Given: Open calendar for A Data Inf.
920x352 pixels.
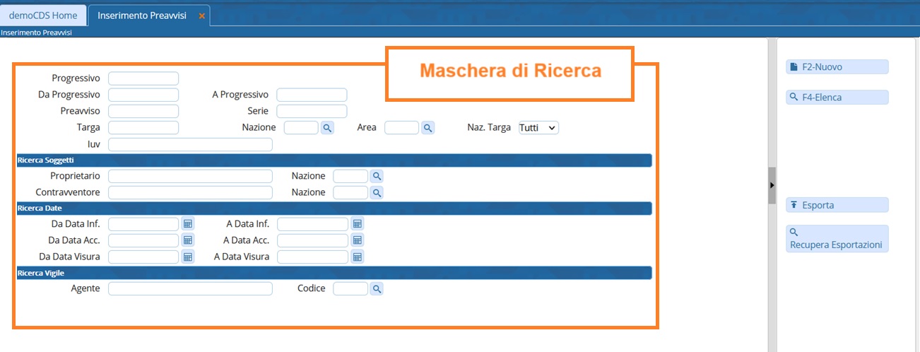Looking at the screenshot, I should (357, 224).
